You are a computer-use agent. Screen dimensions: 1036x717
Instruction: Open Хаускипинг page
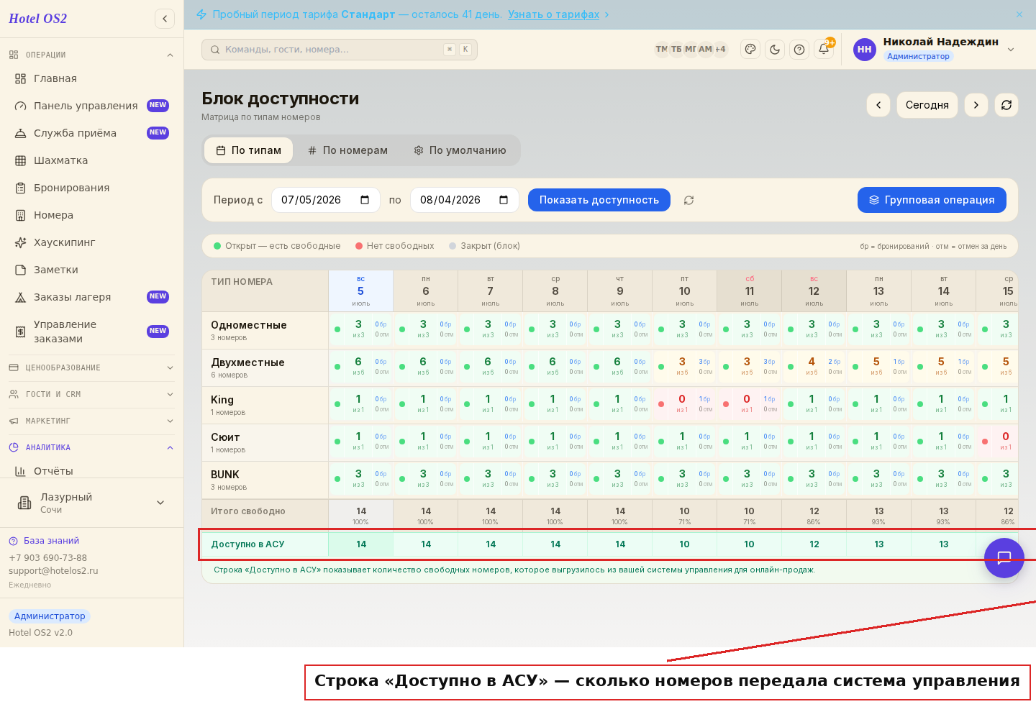92,242
